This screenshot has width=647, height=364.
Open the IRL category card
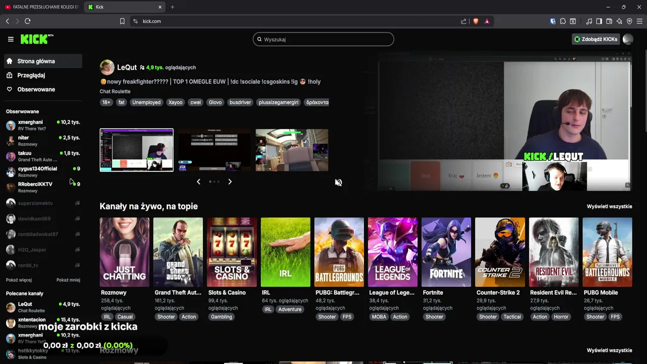(286, 252)
